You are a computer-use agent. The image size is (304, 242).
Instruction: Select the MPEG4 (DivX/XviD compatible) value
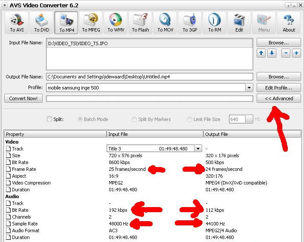tap(236, 183)
